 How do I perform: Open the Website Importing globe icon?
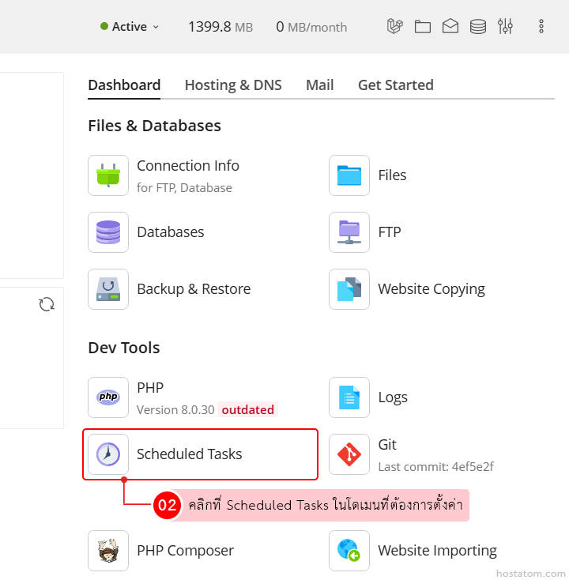[349, 551]
